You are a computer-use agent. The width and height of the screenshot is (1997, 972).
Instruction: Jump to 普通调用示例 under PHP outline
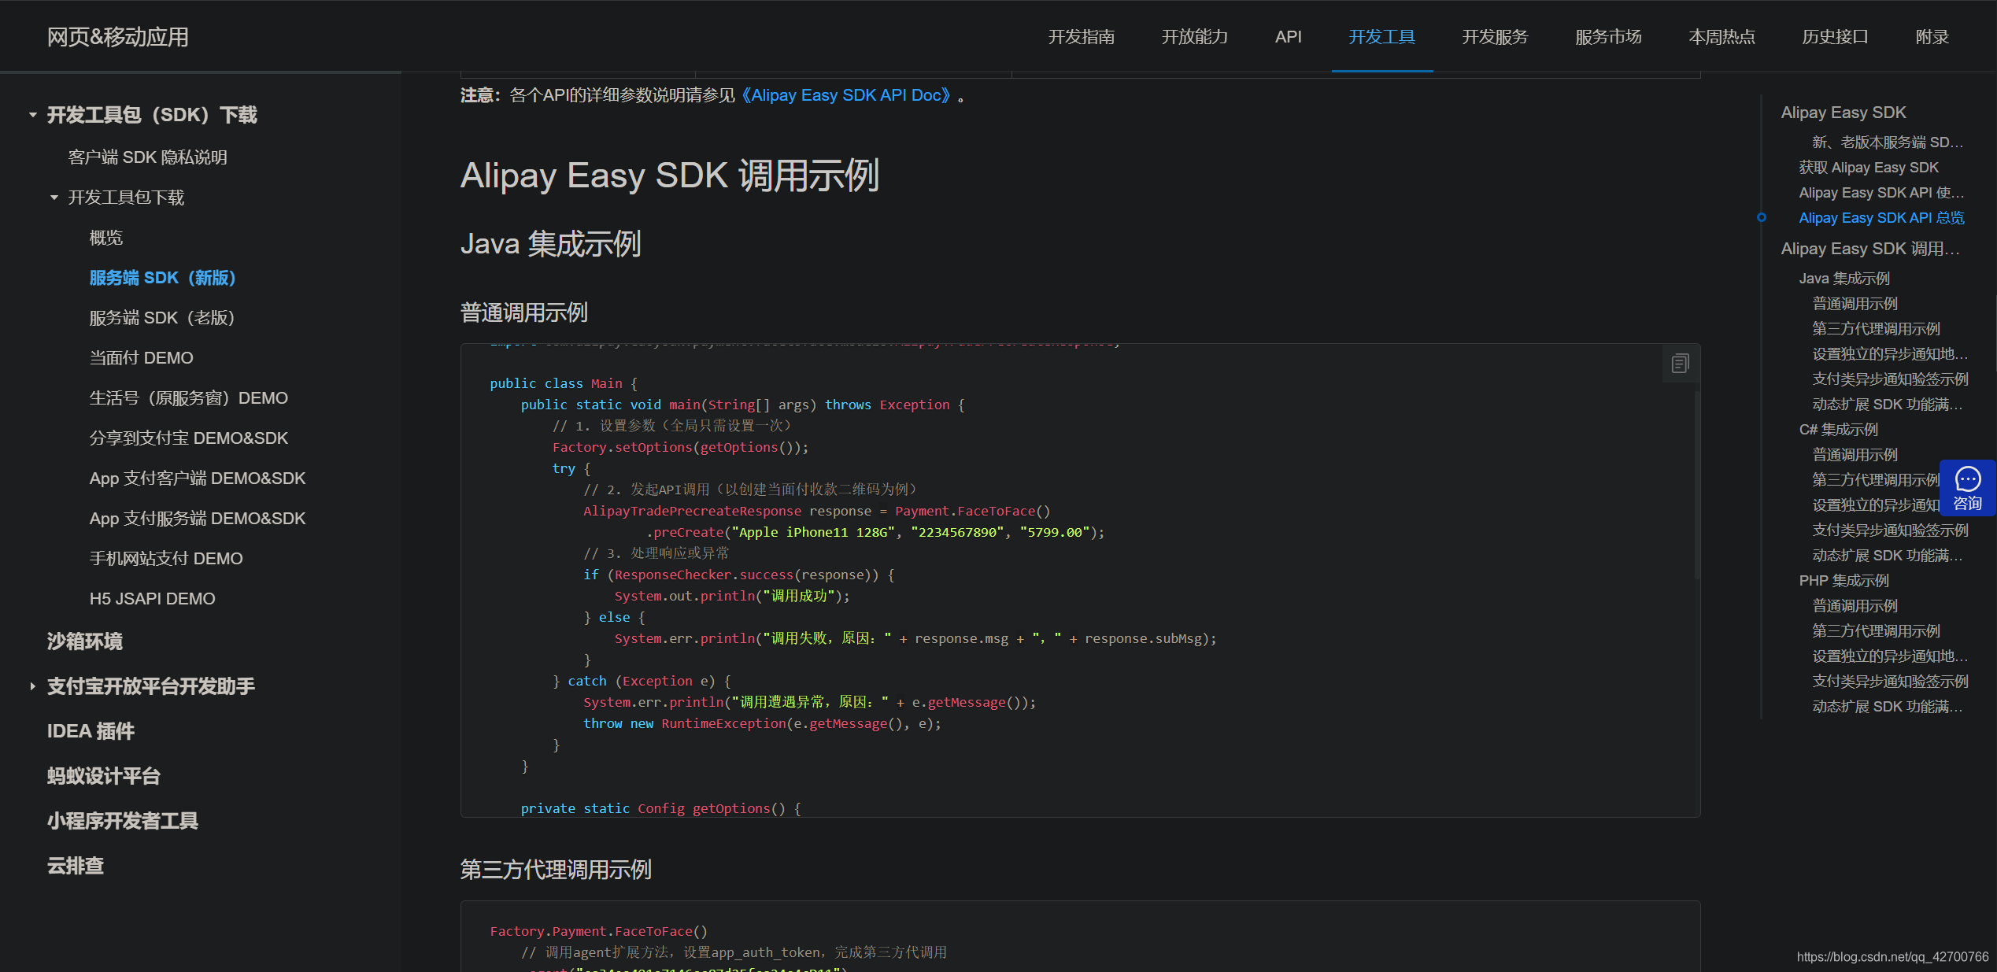click(x=1855, y=606)
